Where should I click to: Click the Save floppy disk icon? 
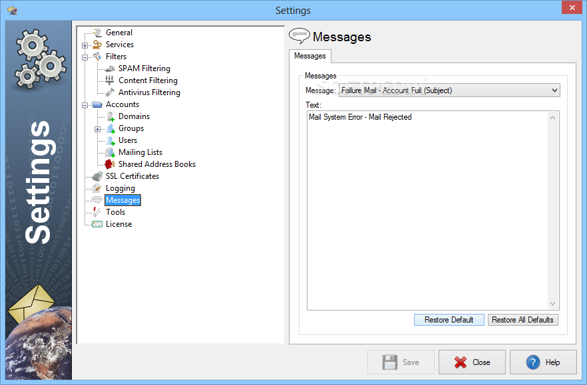(390, 362)
